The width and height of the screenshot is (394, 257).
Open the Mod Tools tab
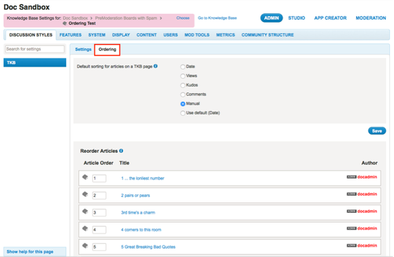(x=197, y=35)
